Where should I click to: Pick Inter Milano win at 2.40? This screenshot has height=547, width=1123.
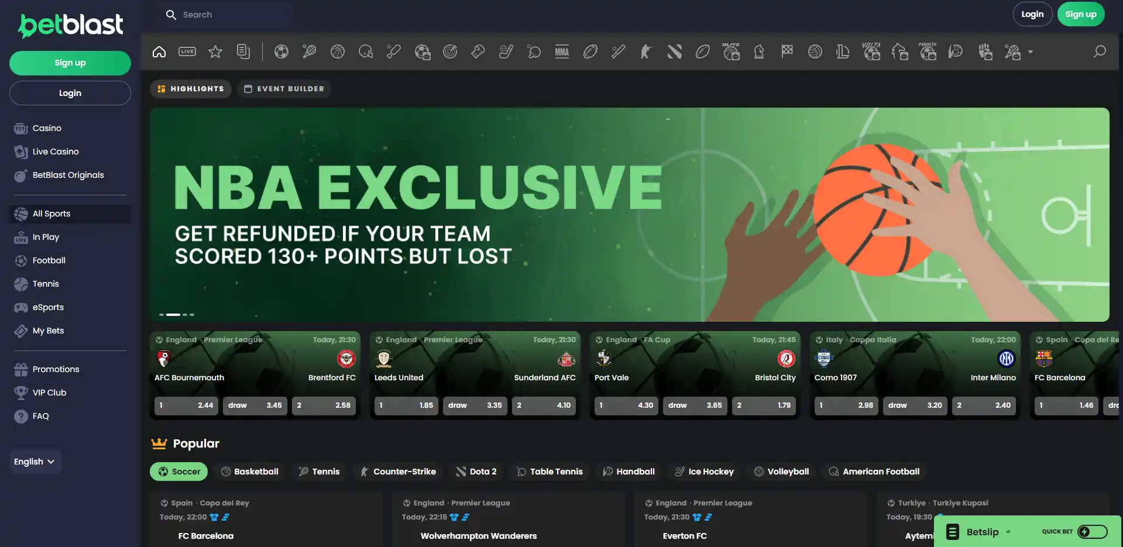984,405
